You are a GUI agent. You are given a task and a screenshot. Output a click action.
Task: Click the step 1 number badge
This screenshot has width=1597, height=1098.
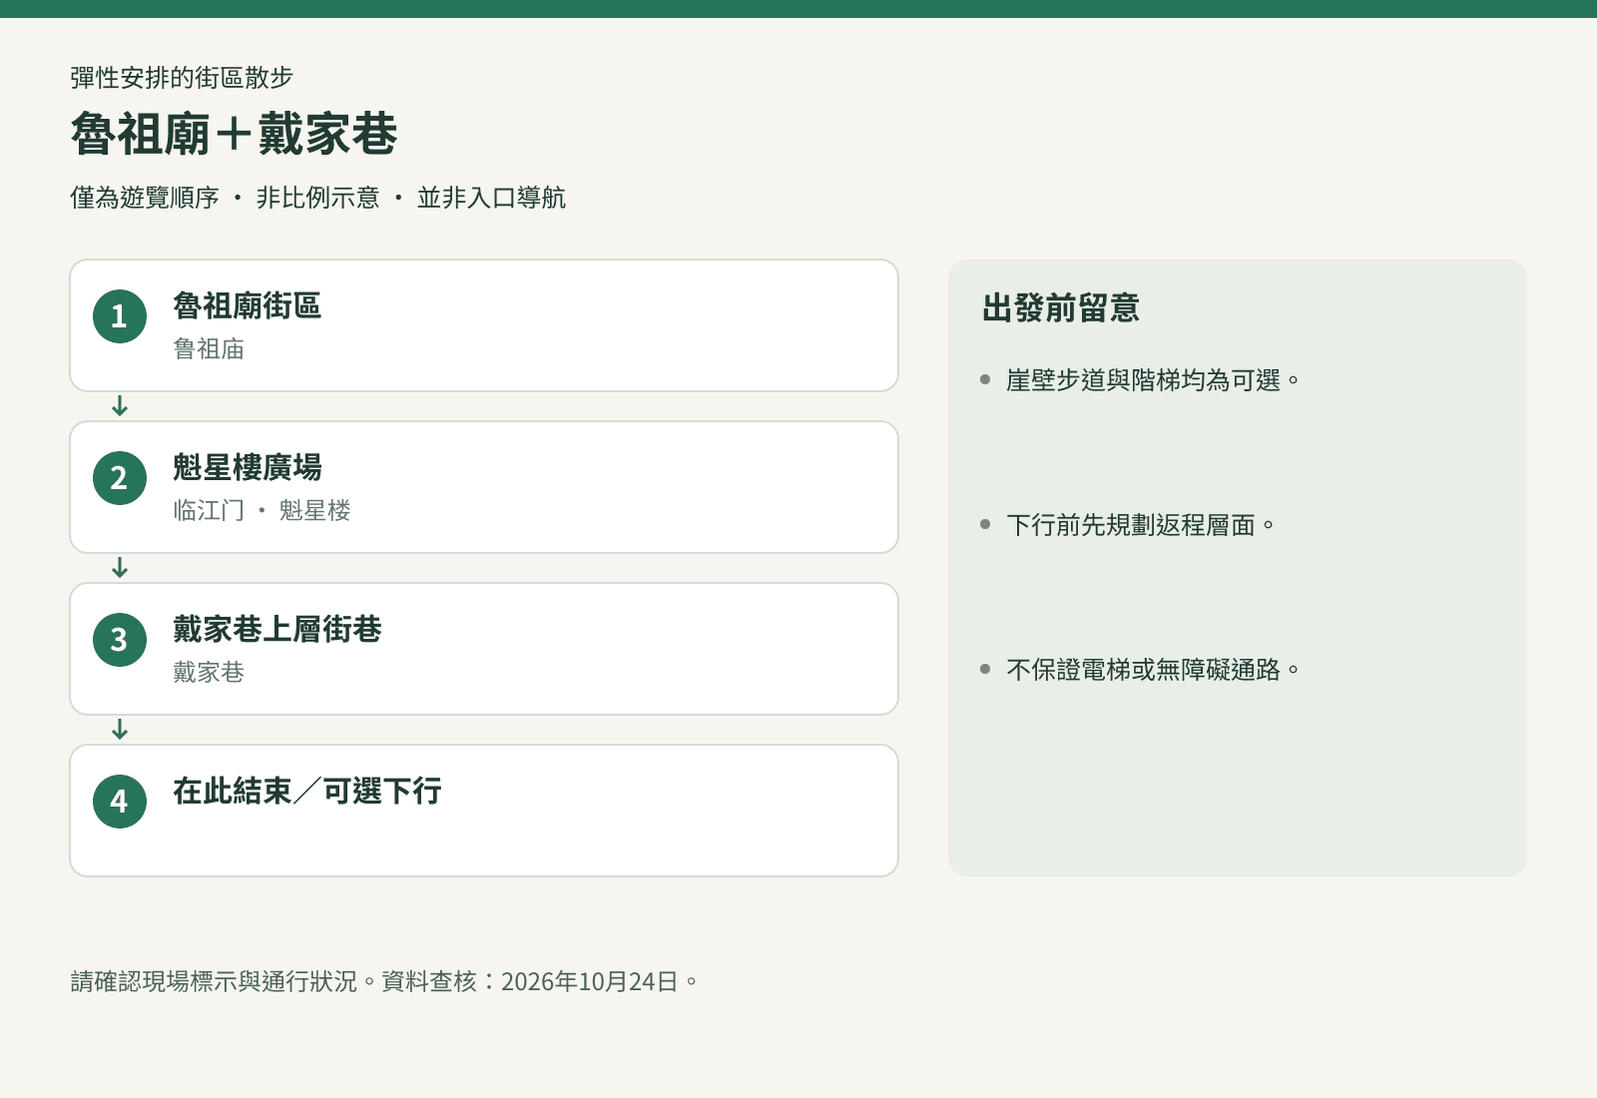tap(120, 316)
